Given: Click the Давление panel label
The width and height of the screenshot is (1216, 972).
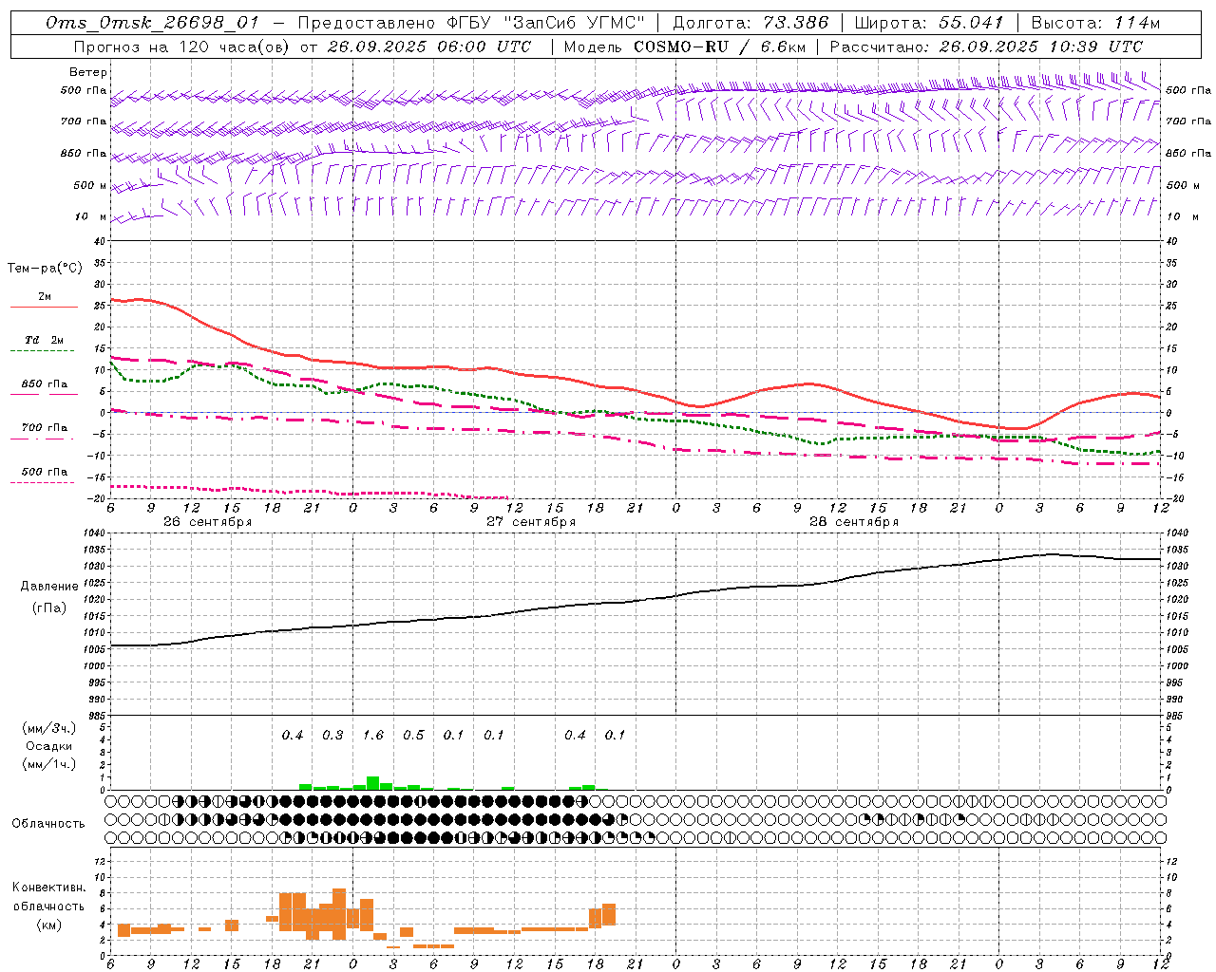Looking at the screenshot, I should click(49, 587).
